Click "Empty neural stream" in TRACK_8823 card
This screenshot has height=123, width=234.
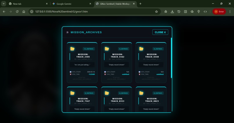coord(151,109)
